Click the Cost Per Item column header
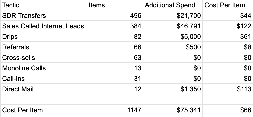Image resolution: width=253 pixels, height=117 pixels. coord(228,5)
